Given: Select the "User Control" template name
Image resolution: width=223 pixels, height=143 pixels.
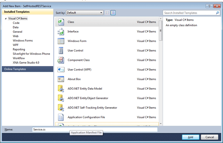Looking at the screenshot, I should point(75,51).
